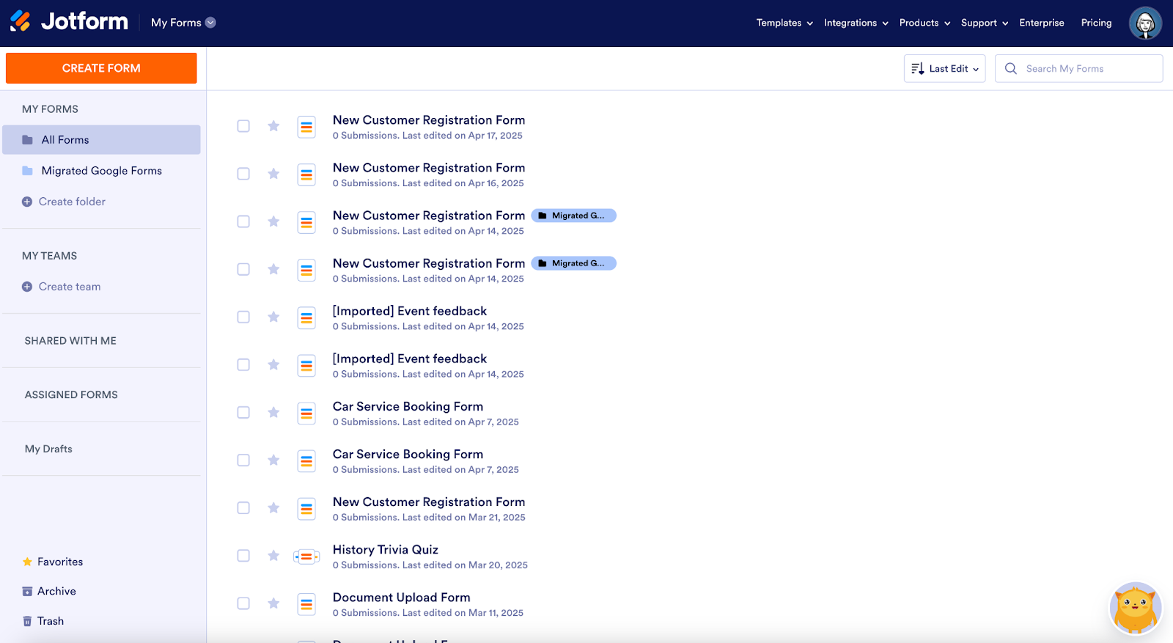
Task: Click the Jotform logo icon
Action: pyautogui.click(x=21, y=22)
